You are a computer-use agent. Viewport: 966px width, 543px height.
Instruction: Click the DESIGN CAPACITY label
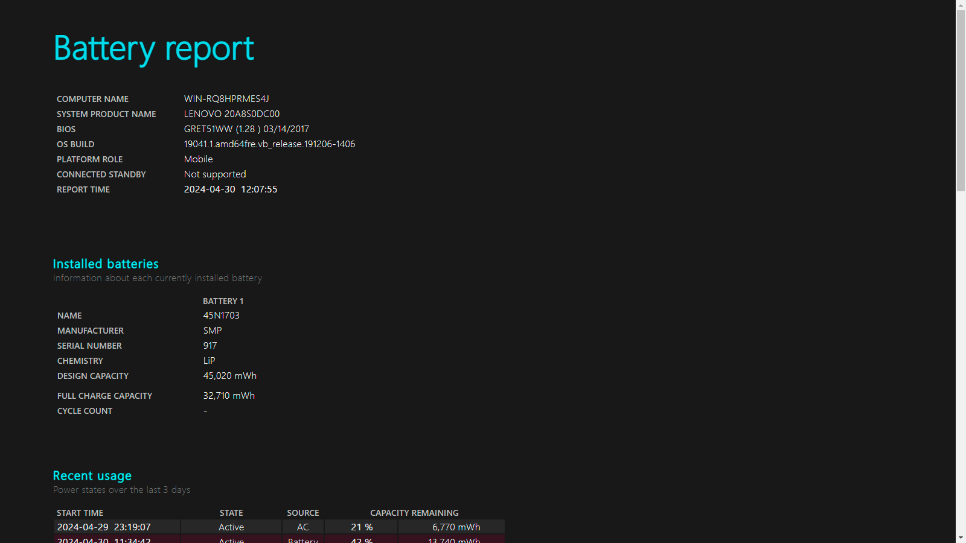pos(93,376)
